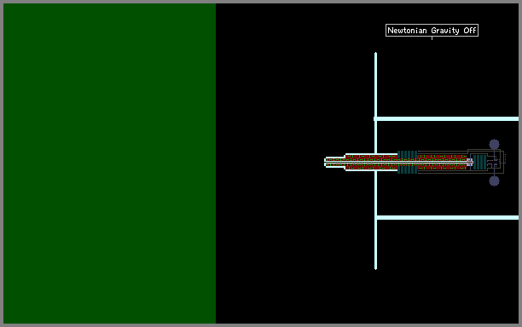Click the lower teal striped block below the barrel
The height and width of the screenshot is (327, 522).
pyautogui.click(x=407, y=169)
